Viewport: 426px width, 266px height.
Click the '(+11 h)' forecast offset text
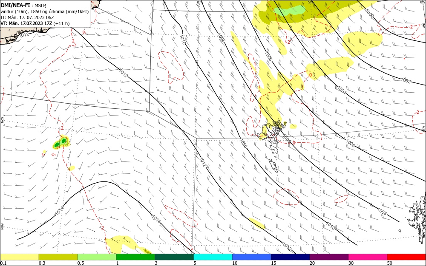point(61,23)
